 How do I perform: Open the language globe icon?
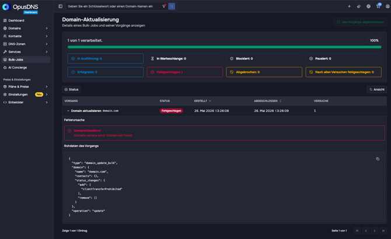coord(368,6)
